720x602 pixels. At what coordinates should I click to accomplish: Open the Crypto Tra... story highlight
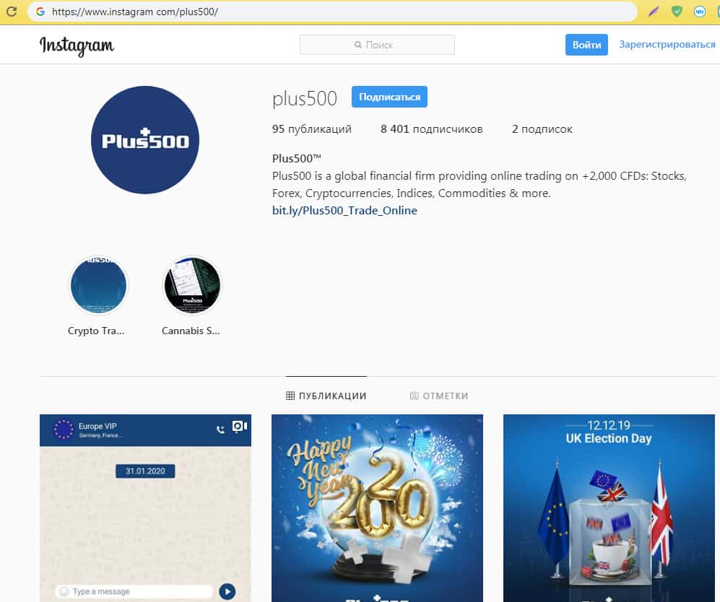point(97,285)
